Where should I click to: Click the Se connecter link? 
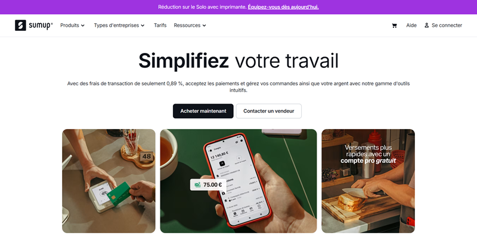[447, 26]
